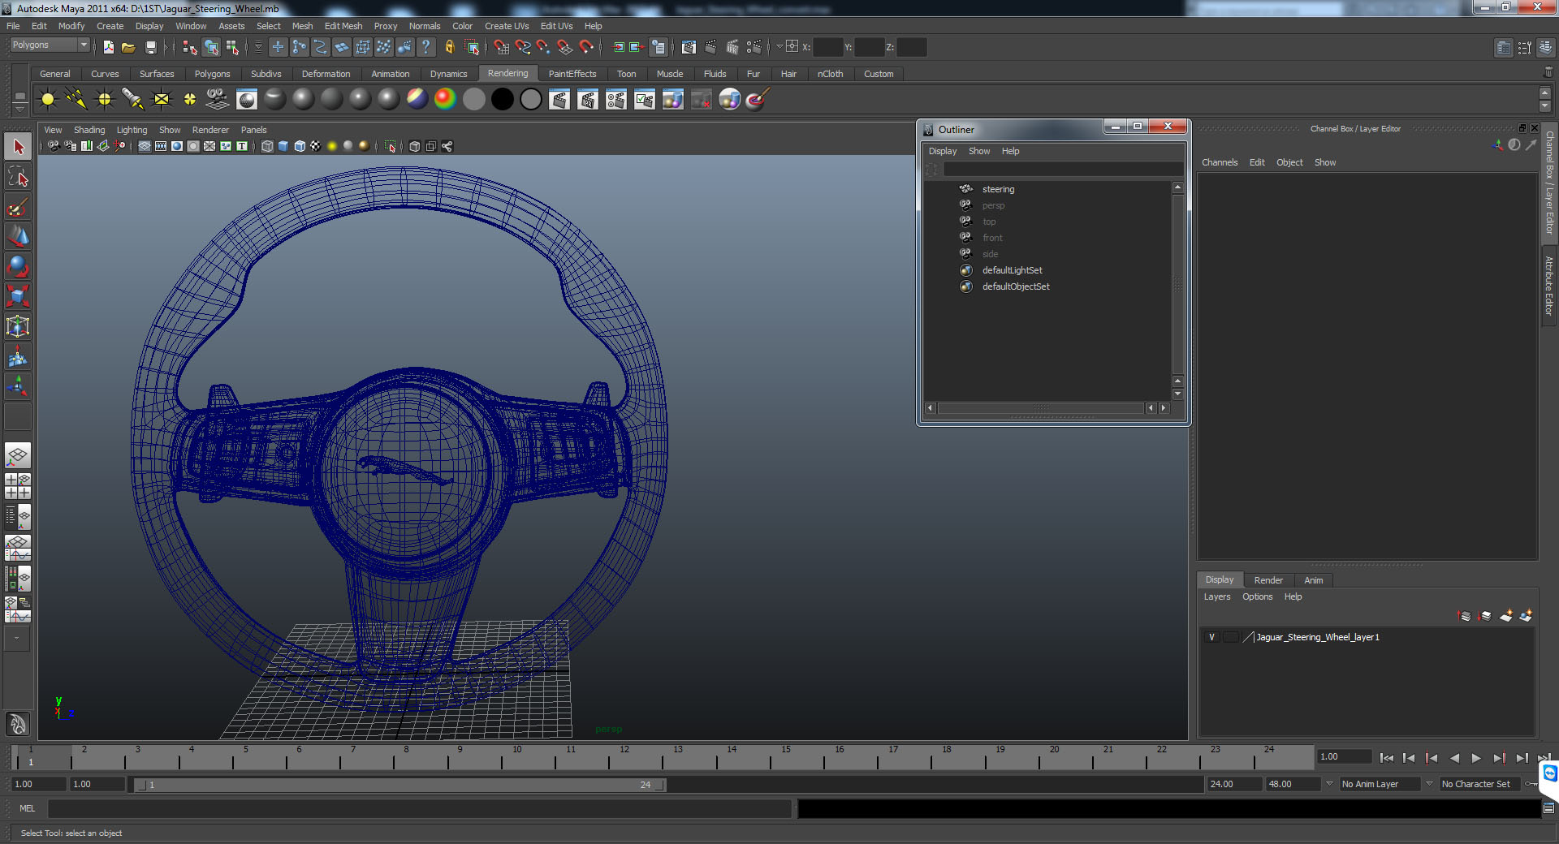The height and width of the screenshot is (844, 1559).
Task: Open the input box mode dropdown near X field
Action: [779, 47]
